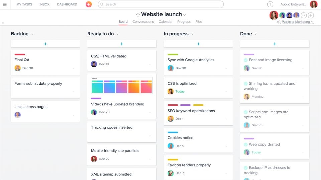
Task: Open the CSS/HTML validated card options chevron
Action: [x=150, y=64]
